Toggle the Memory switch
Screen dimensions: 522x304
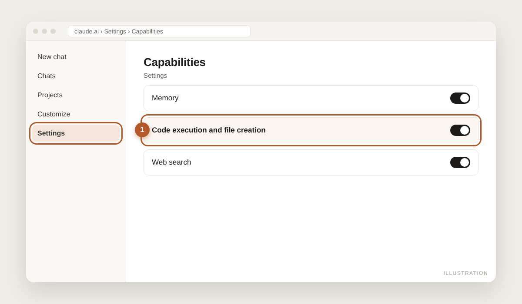460,98
